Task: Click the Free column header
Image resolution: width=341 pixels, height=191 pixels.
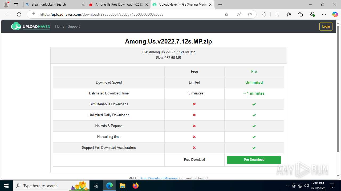Action: [x=194, y=71]
